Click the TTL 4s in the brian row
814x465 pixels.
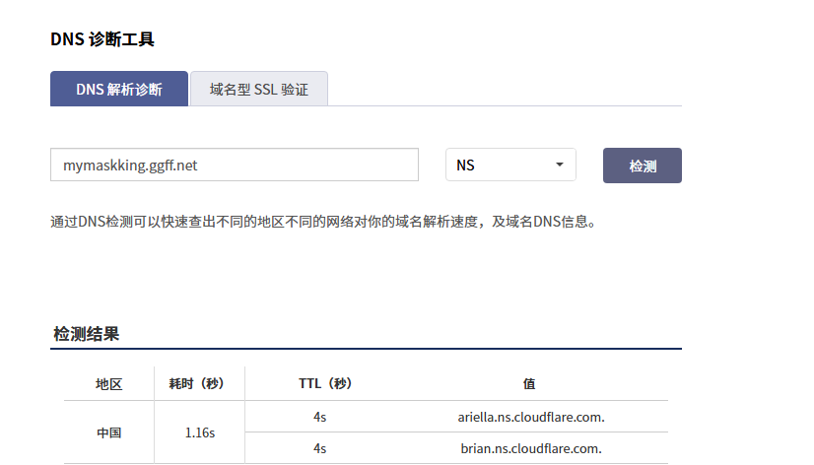(319, 448)
